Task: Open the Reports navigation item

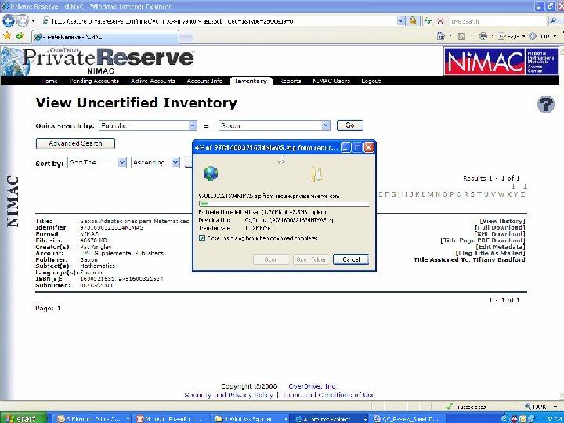Action: click(290, 81)
